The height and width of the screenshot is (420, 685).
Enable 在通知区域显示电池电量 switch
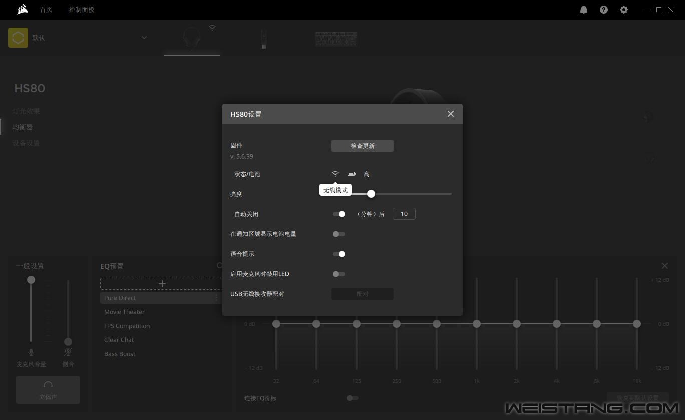click(x=339, y=234)
